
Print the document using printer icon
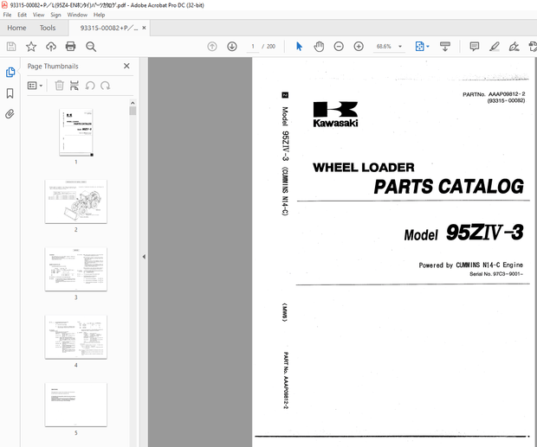70,47
